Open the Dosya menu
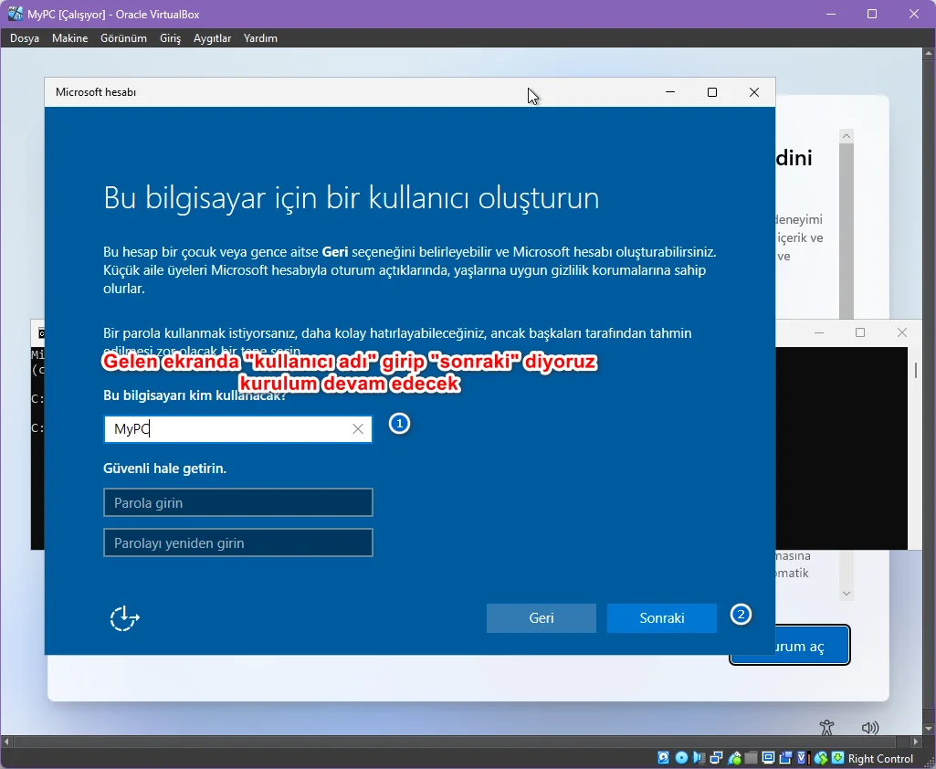 pos(25,38)
